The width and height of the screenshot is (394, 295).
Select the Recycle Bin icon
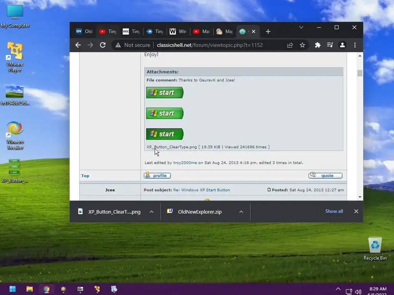tap(375, 249)
